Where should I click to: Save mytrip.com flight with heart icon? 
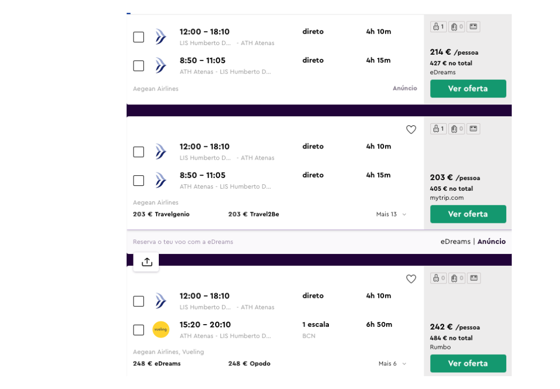(x=411, y=130)
